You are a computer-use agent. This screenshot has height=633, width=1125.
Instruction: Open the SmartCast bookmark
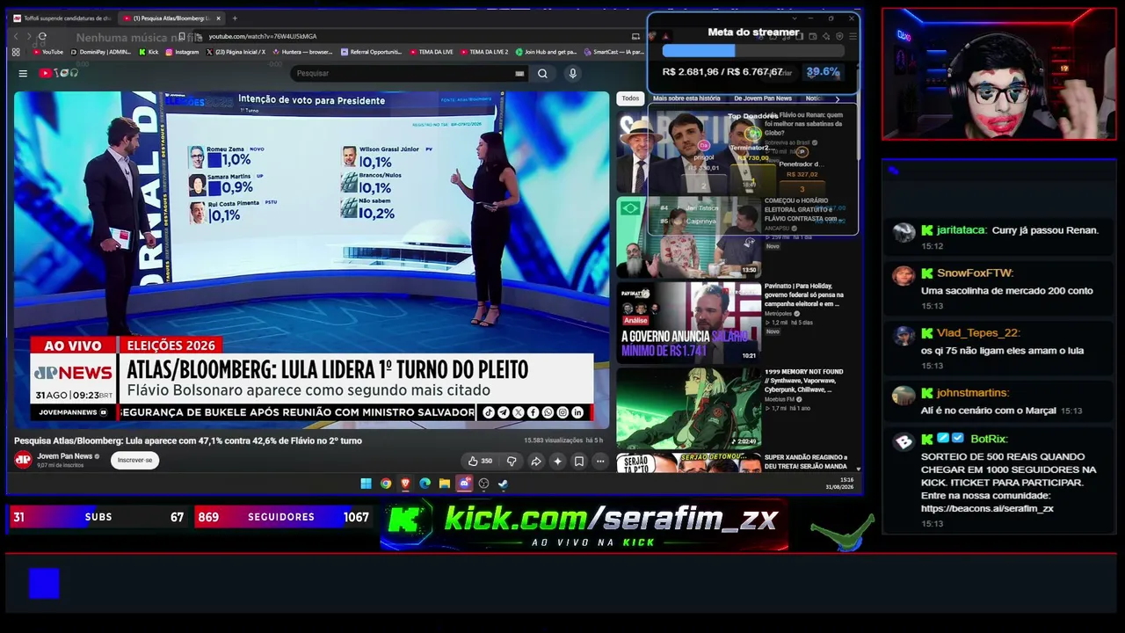click(613, 52)
